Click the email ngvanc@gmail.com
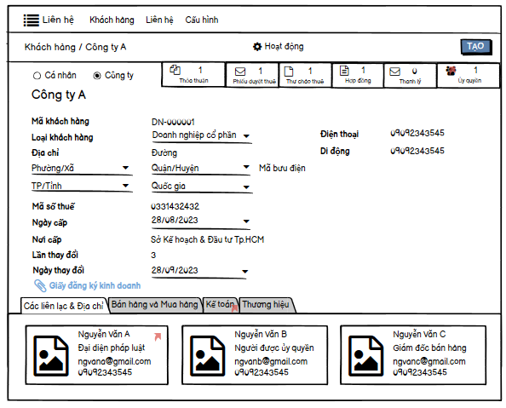The width and height of the screenshot is (506, 408). point(429,361)
